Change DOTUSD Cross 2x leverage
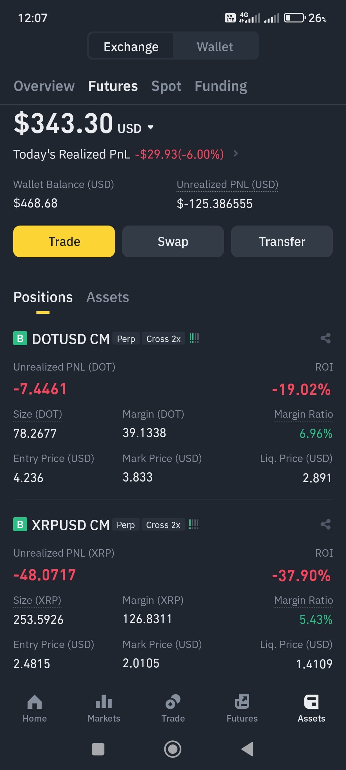 tap(163, 338)
